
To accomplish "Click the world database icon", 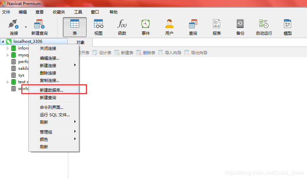I will (x=14, y=89).
